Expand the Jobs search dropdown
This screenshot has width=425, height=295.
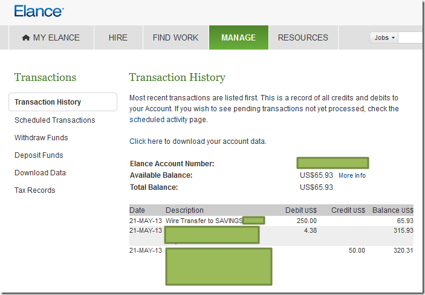[384, 37]
